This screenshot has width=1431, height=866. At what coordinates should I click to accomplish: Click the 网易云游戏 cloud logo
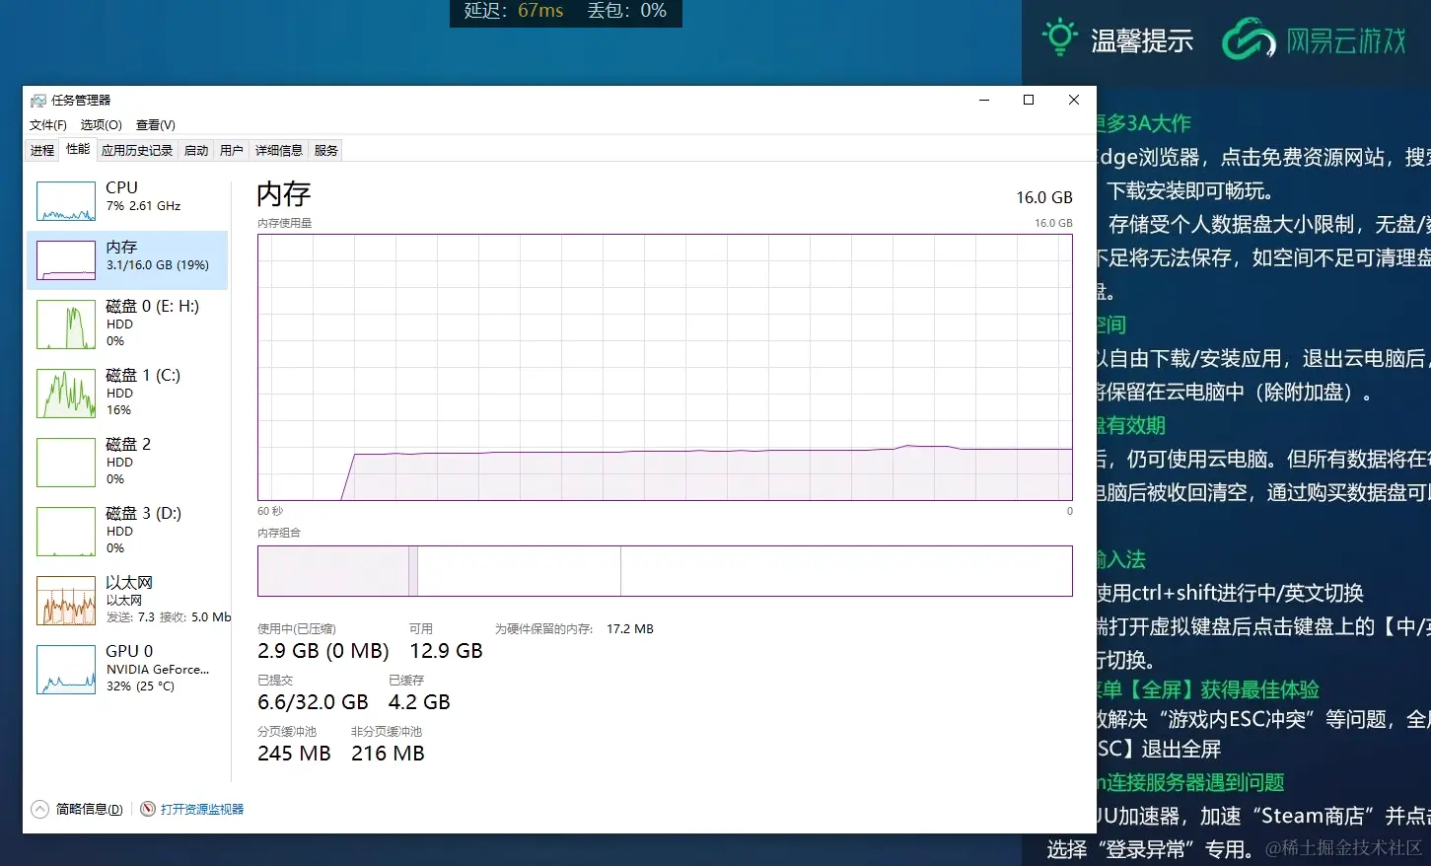click(1250, 38)
